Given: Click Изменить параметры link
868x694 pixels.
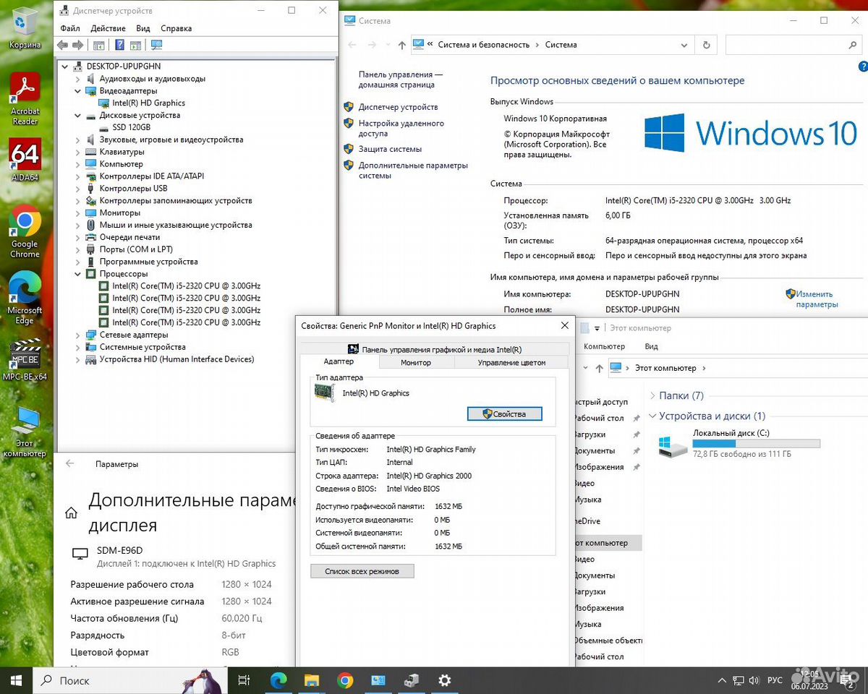Looking at the screenshot, I should 817,299.
